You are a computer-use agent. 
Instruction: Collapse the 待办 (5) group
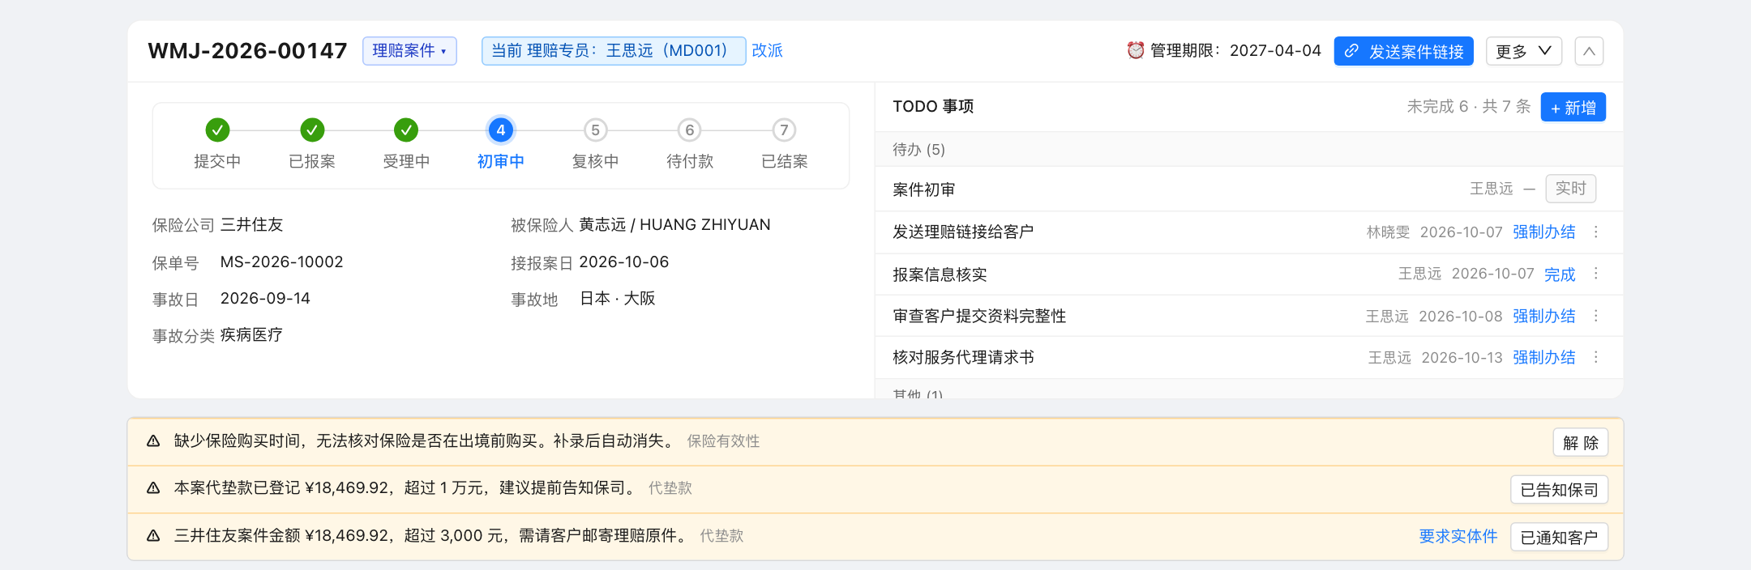(x=1248, y=150)
